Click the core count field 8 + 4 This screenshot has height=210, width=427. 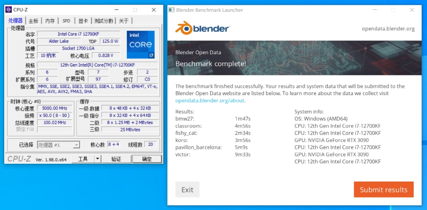coord(113,144)
